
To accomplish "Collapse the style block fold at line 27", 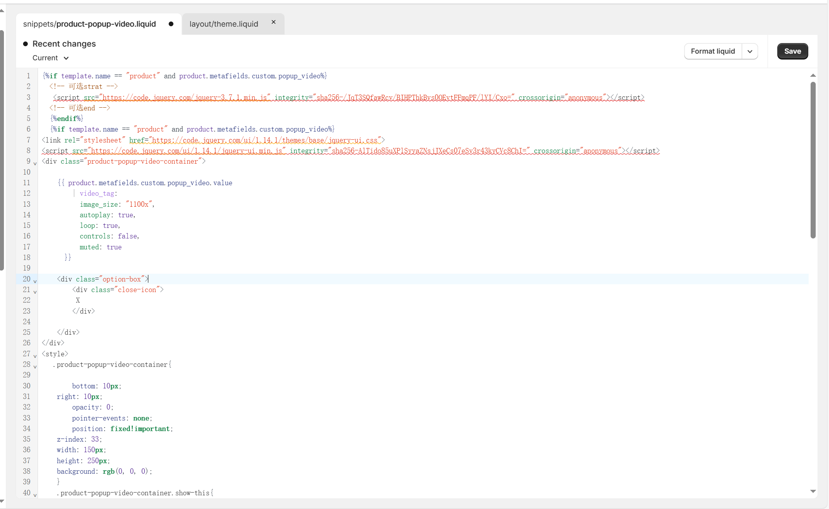I will tap(35, 356).
